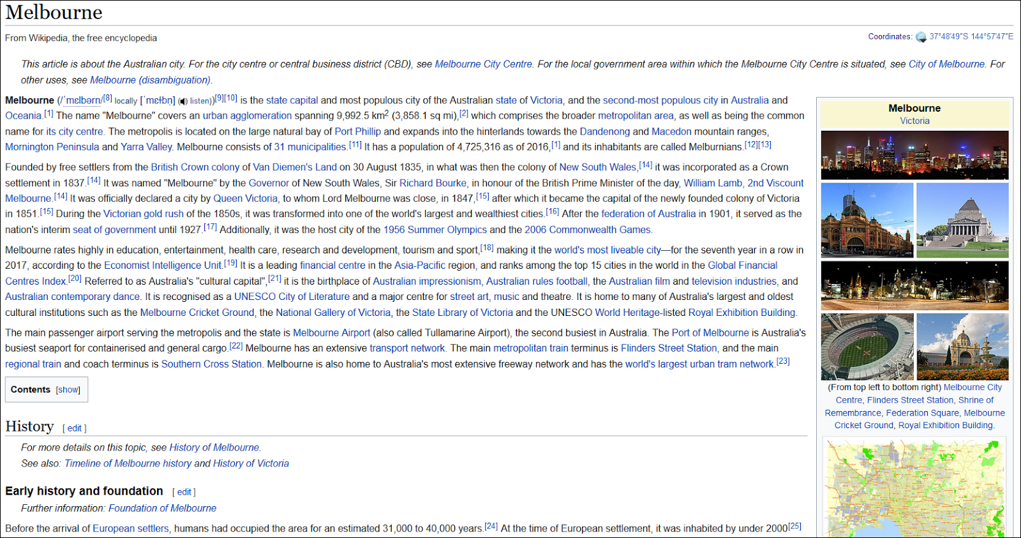Open the 31 municipalities link

(x=310, y=147)
